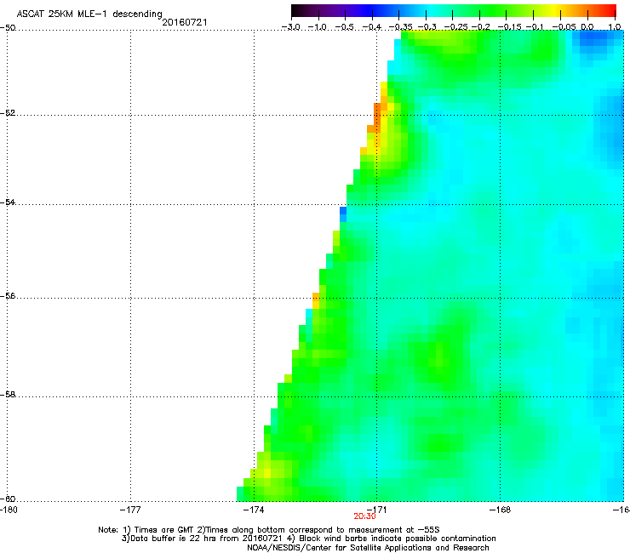The height and width of the screenshot is (553, 630).
Task: Click the colorbar tick label -0.15
Action: click(x=508, y=27)
